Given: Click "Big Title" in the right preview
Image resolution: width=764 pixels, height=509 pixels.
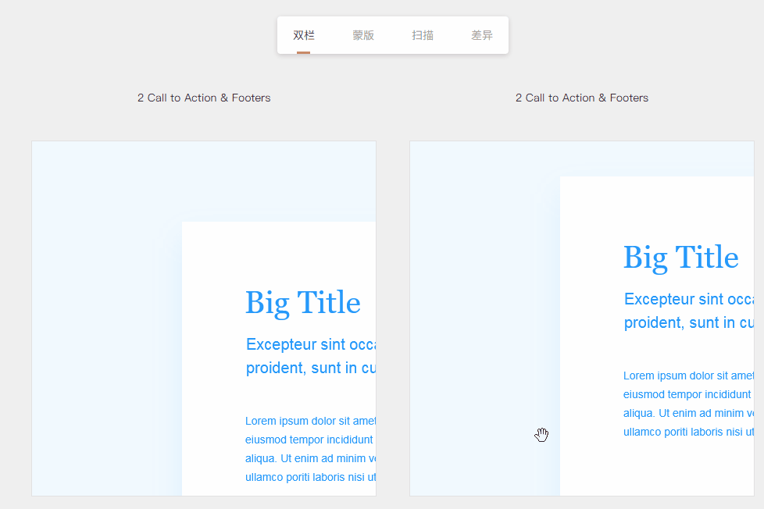Looking at the screenshot, I should 680,258.
